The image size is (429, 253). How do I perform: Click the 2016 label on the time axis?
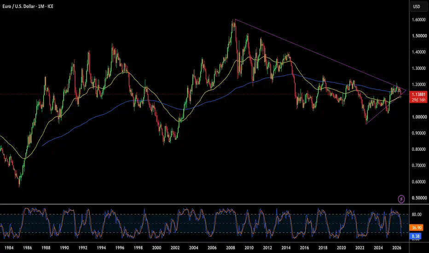click(304, 248)
